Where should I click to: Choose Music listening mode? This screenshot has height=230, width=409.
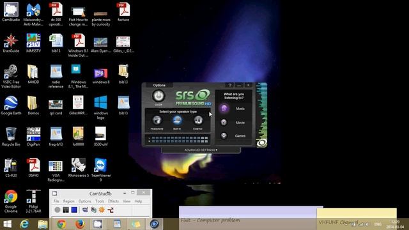pyautogui.click(x=224, y=108)
